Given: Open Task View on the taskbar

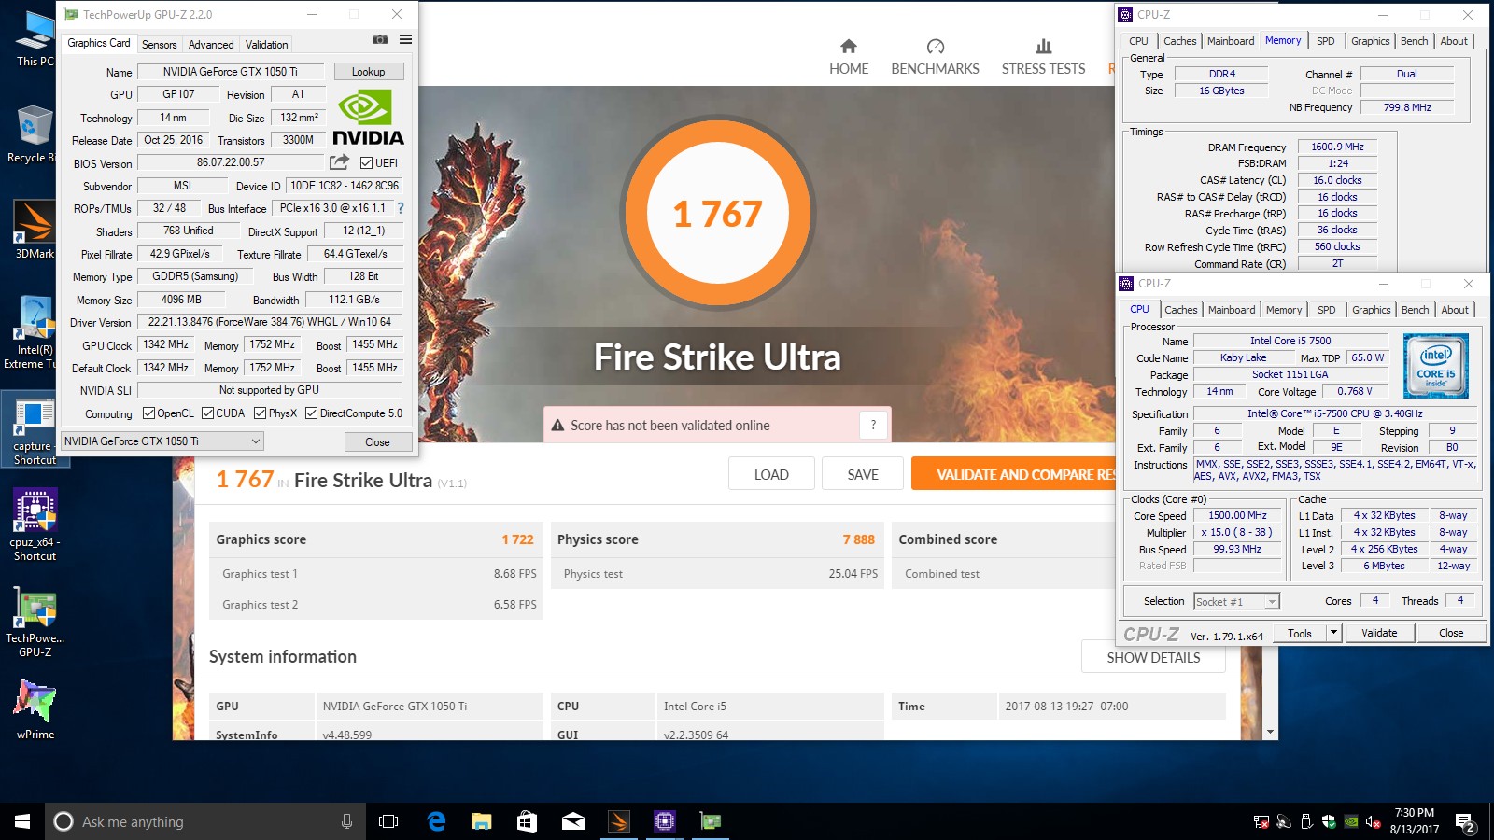Looking at the screenshot, I should [388, 821].
